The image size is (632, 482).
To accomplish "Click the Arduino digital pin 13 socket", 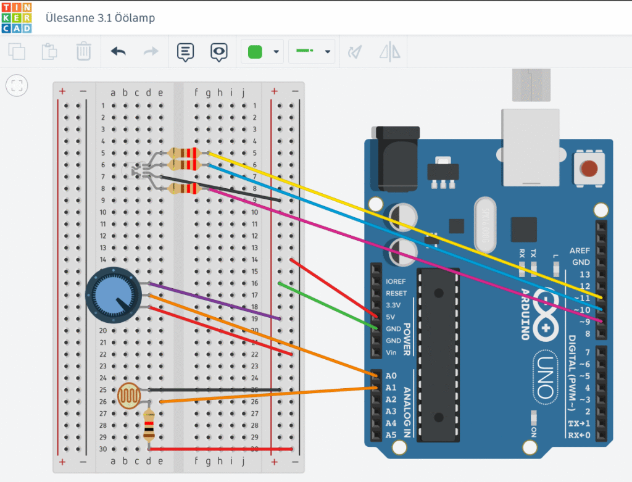I will 601,274.
